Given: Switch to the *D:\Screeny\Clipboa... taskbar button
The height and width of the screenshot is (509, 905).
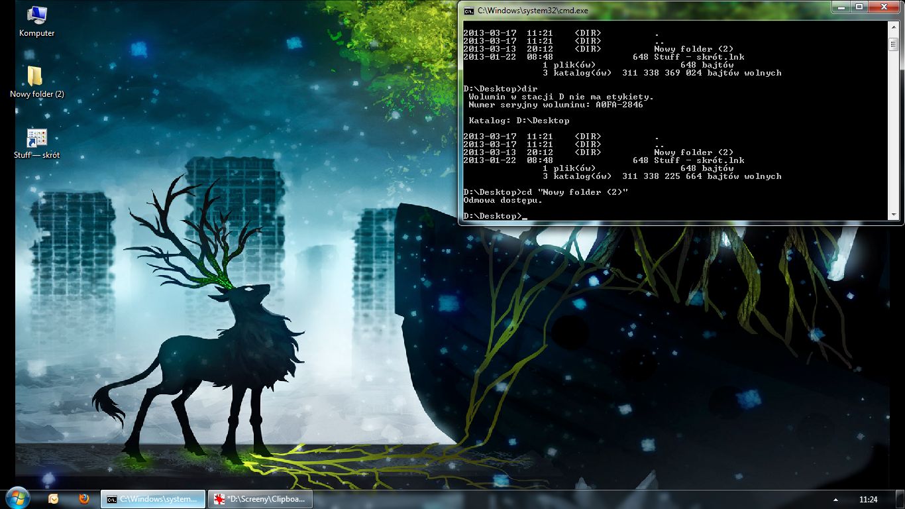Looking at the screenshot, I should pos(260,499).
